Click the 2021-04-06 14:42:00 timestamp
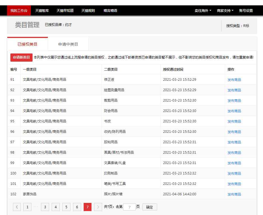 click(180, 194)
